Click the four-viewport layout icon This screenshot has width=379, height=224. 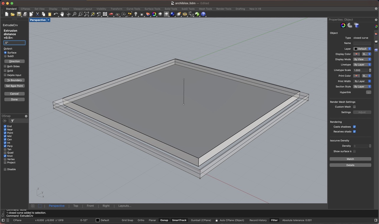(105, 14)
